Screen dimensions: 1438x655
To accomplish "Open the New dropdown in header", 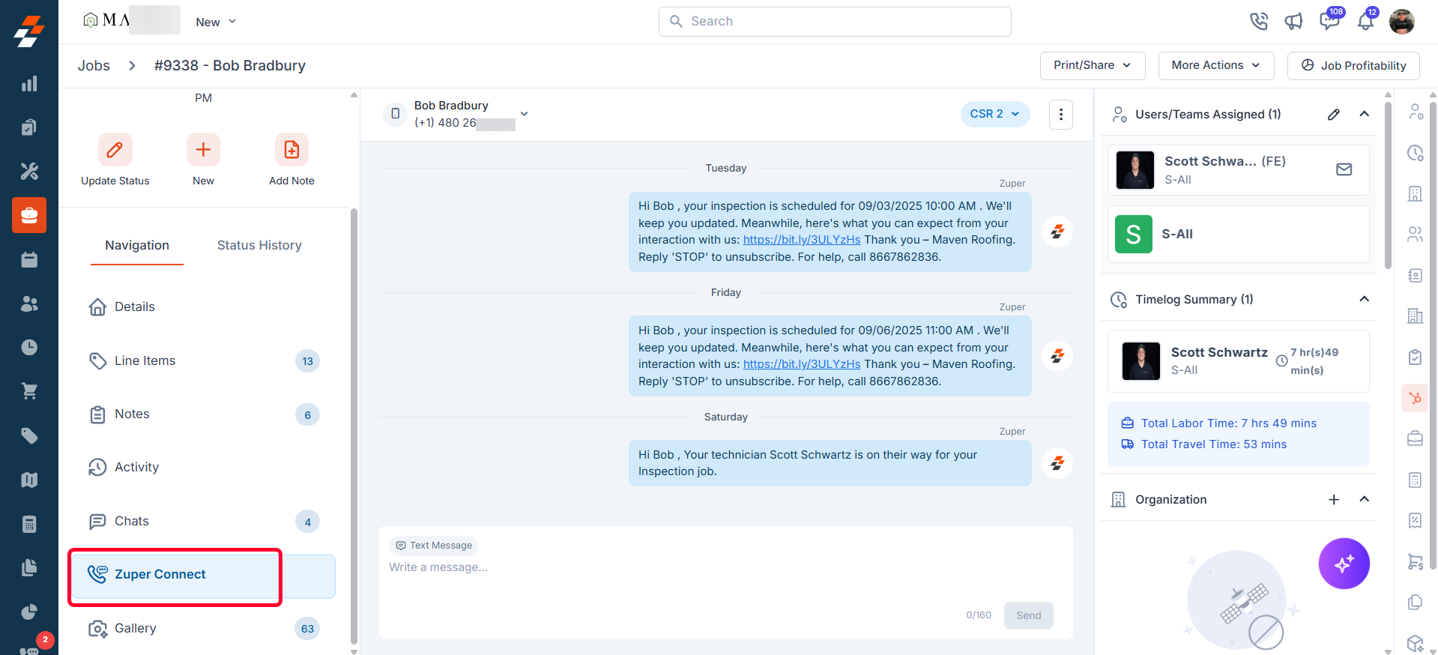I will 216,22.
